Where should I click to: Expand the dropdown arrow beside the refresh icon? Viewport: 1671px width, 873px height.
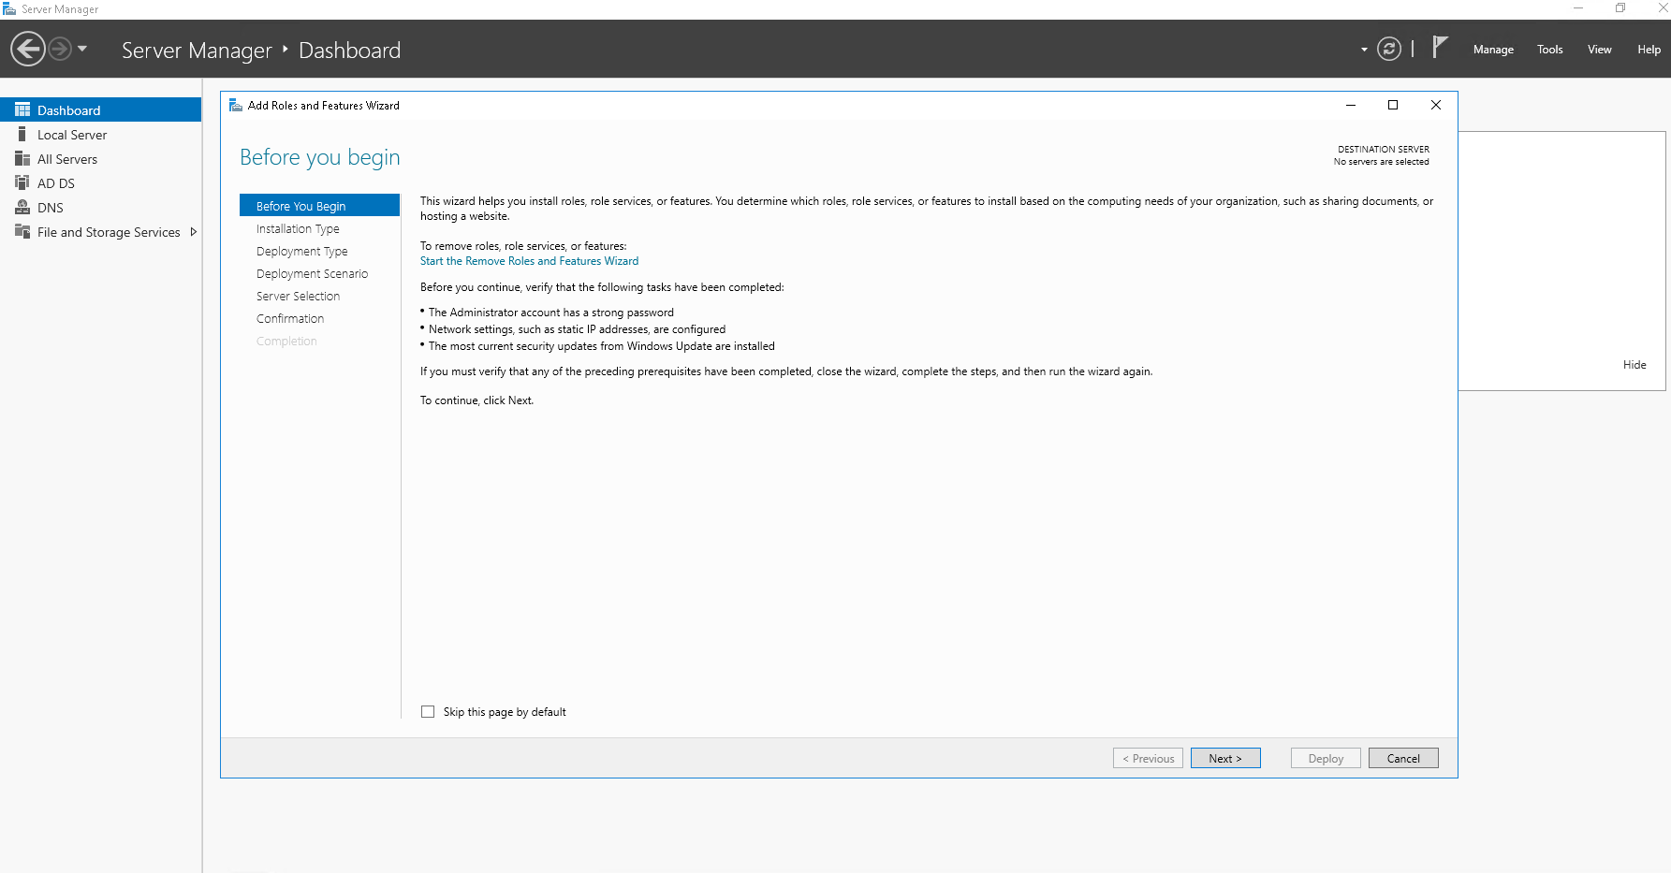[x=1364, y=50]
